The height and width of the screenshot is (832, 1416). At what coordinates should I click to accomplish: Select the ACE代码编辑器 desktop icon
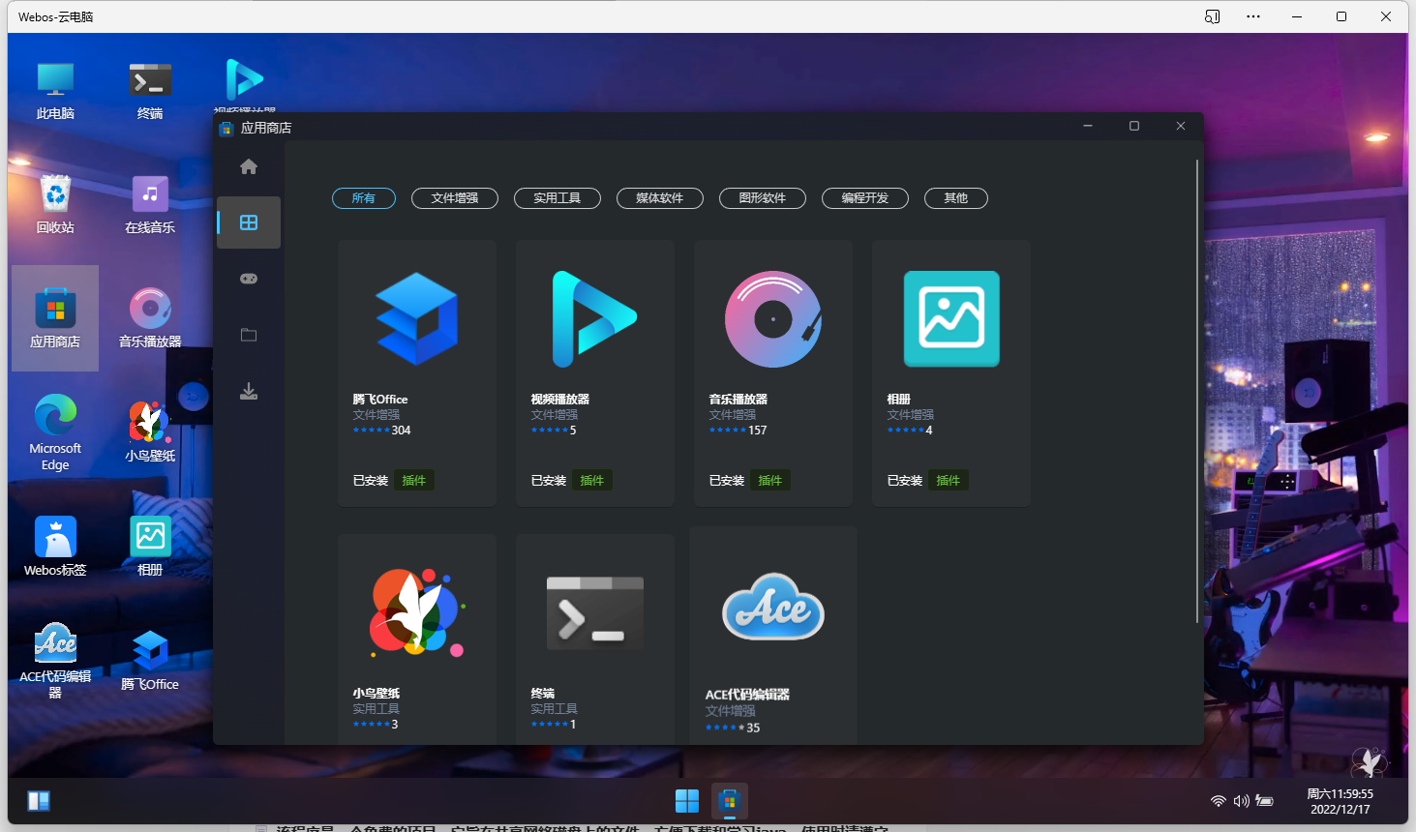55,661
